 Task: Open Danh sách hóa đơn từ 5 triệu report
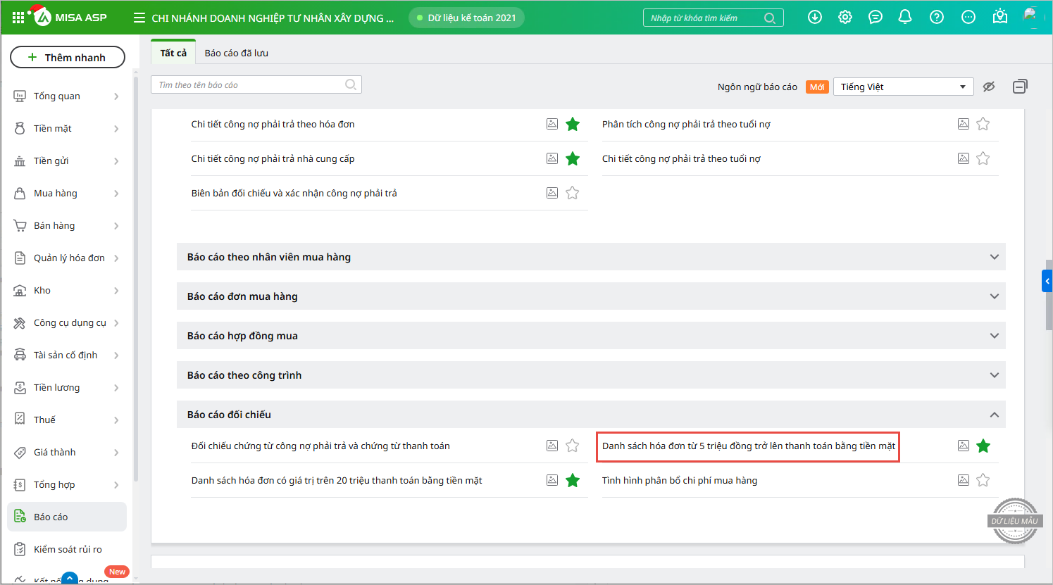(x=748, y=446)
